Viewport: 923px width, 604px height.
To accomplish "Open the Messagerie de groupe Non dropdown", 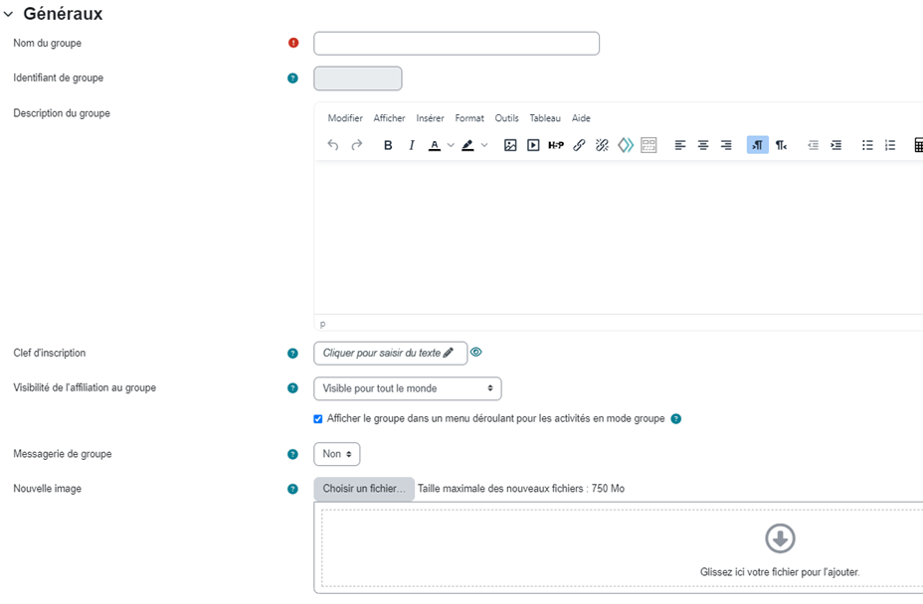I will (x=337, y=454).
